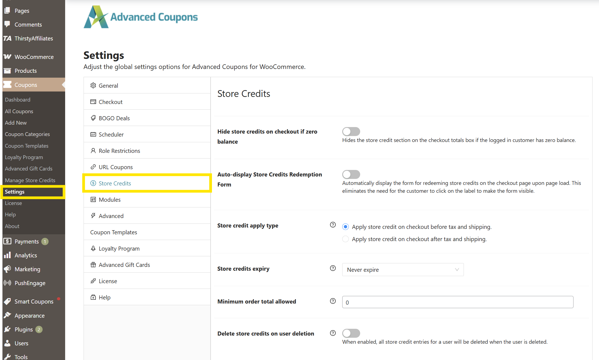This screenshot has width=599, height=360.
Task: Click help icon beside Delete store credits
Action: [333, 333]
